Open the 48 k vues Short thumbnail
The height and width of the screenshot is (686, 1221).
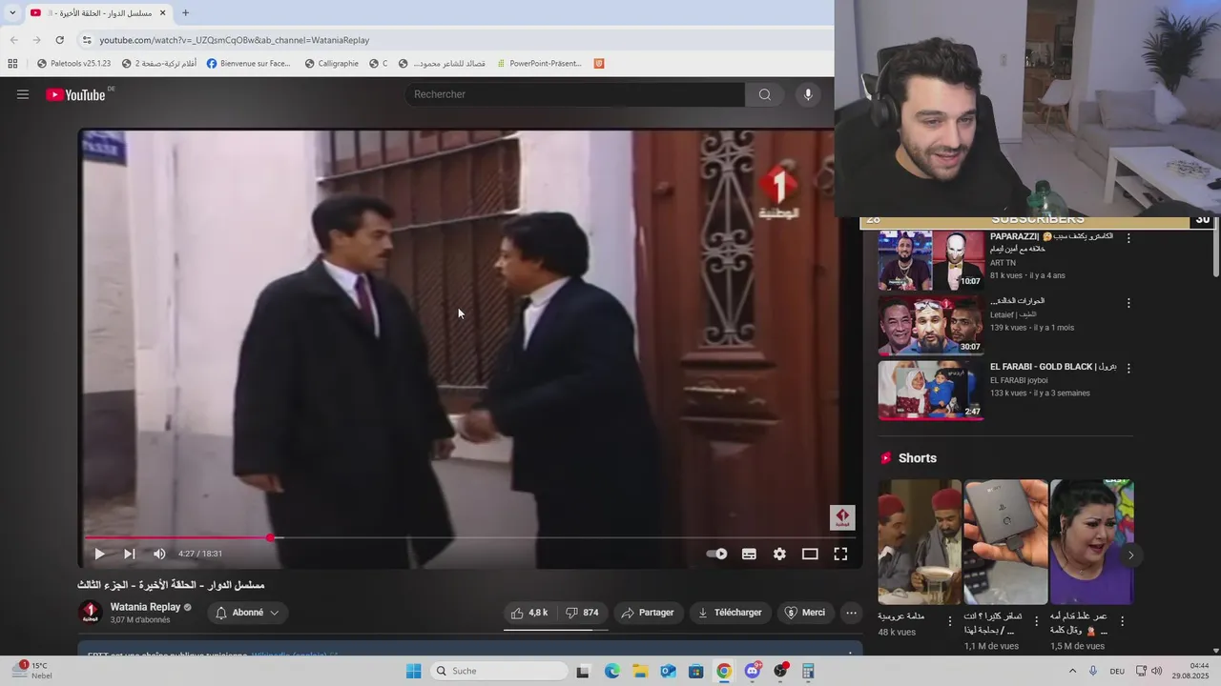coord(920,542)
